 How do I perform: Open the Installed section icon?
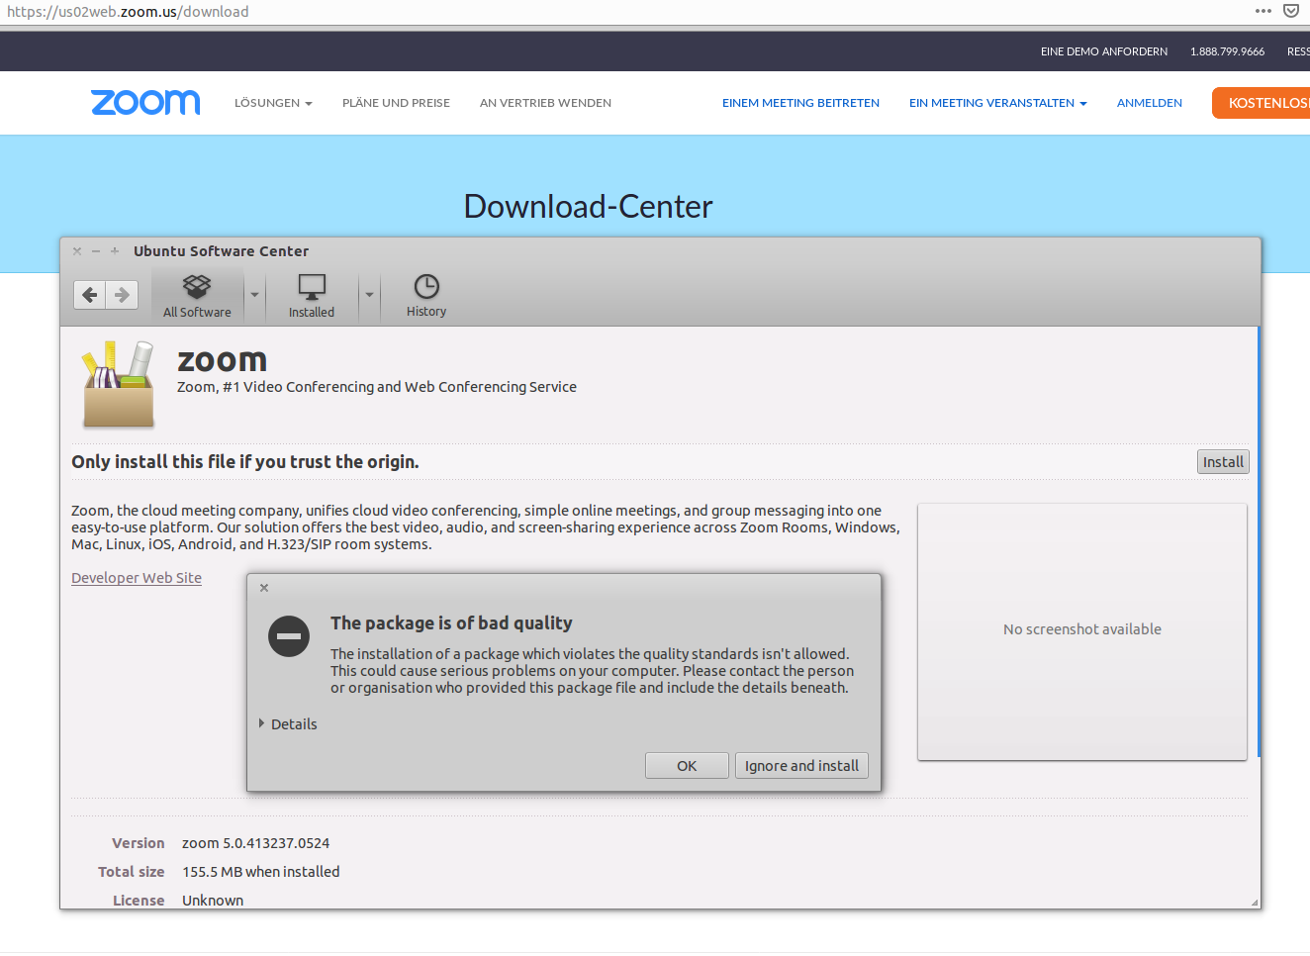311,294
